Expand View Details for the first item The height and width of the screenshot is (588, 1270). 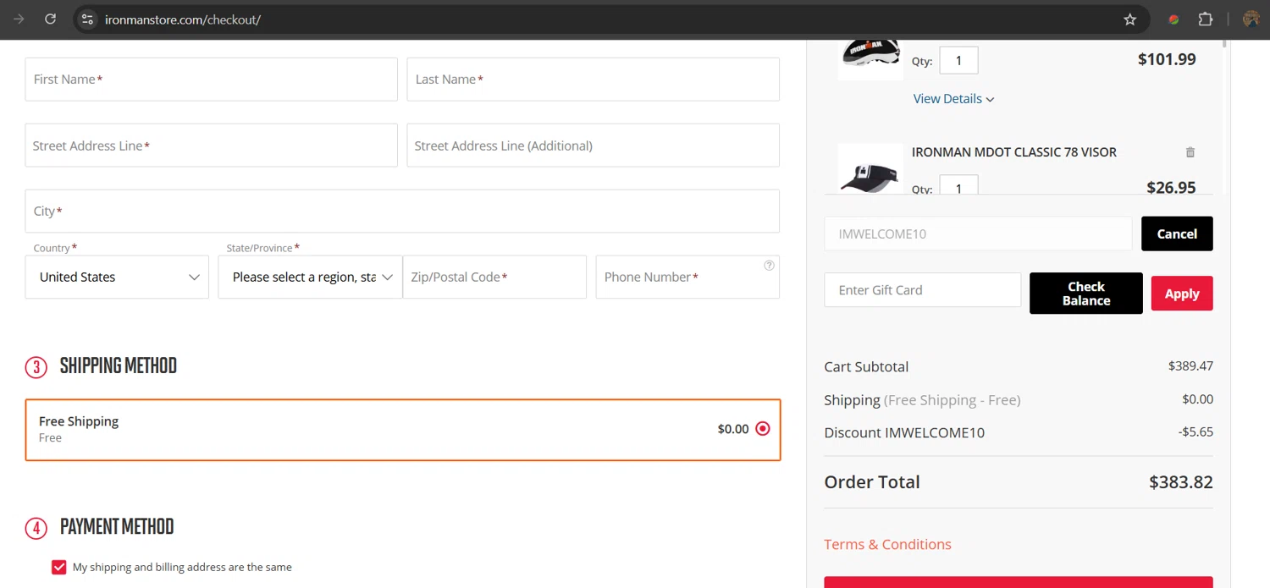[x=953, y=99]
